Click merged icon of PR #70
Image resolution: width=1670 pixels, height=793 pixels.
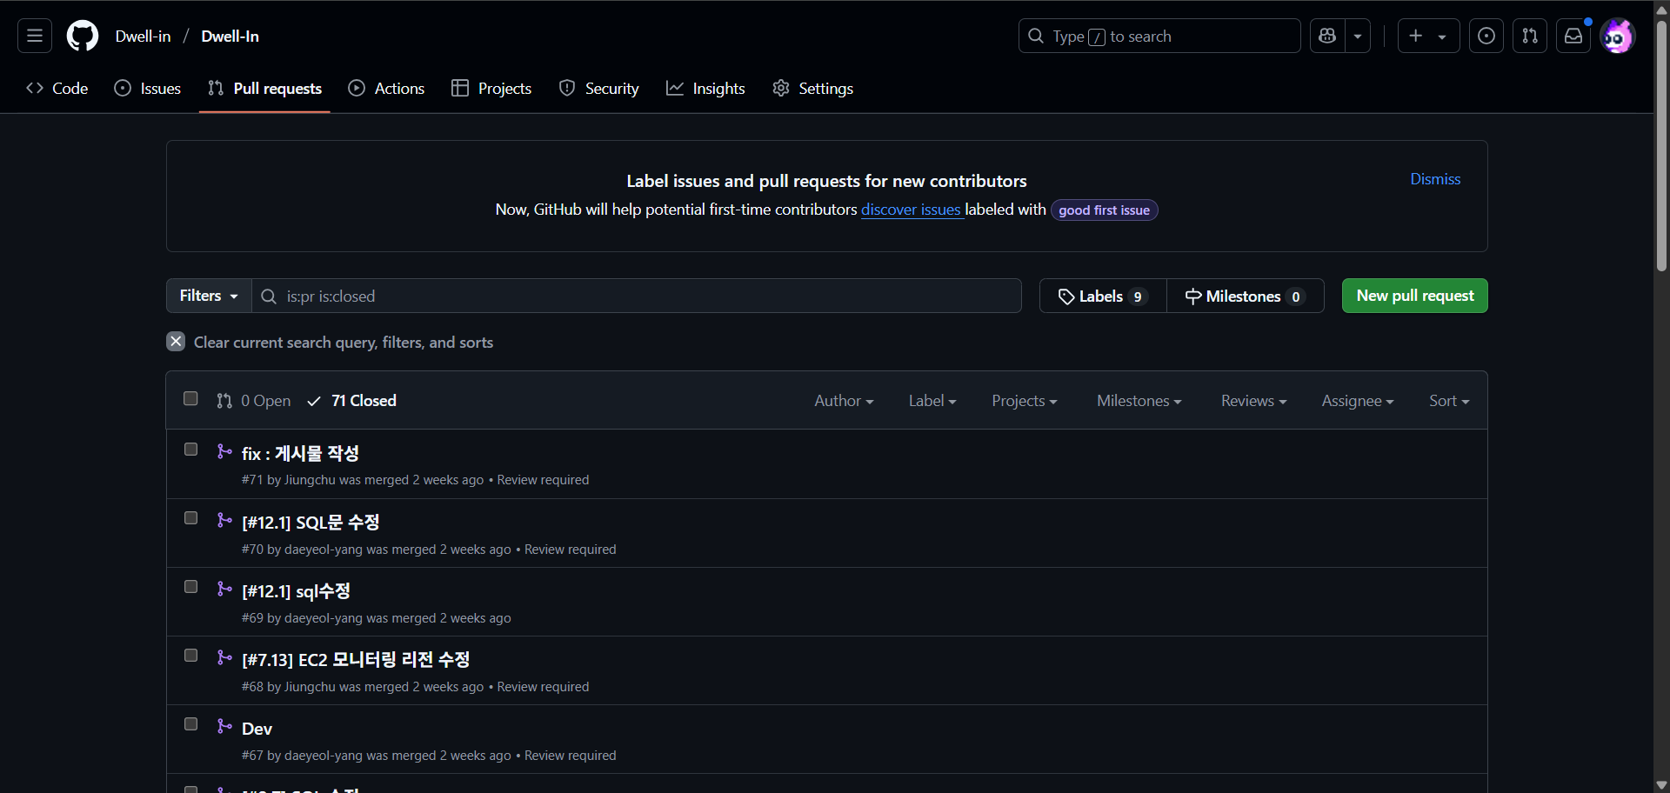(x=224, y=519)
